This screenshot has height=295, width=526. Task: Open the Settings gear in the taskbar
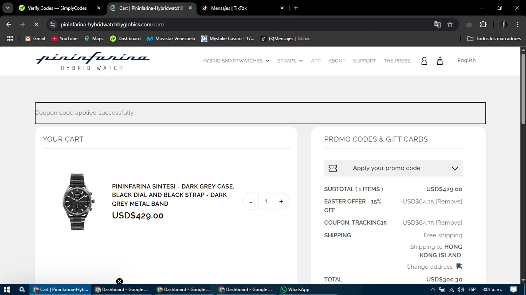point(22,289)
